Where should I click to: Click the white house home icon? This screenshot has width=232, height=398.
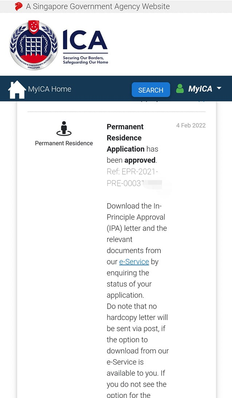pyautogui.click(x=17, y=89)
